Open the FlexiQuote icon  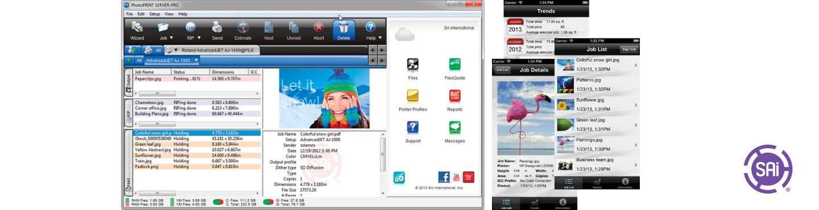[x=454, y=64]
